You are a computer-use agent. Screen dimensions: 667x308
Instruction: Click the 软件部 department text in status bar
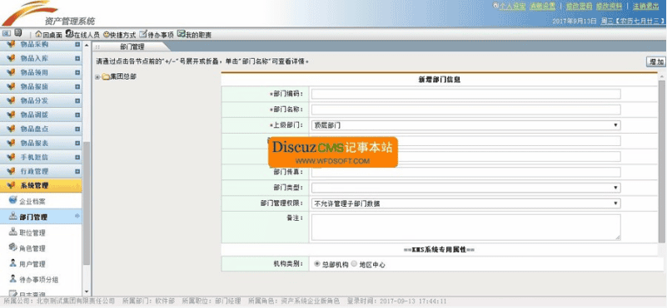click(166, 301)
